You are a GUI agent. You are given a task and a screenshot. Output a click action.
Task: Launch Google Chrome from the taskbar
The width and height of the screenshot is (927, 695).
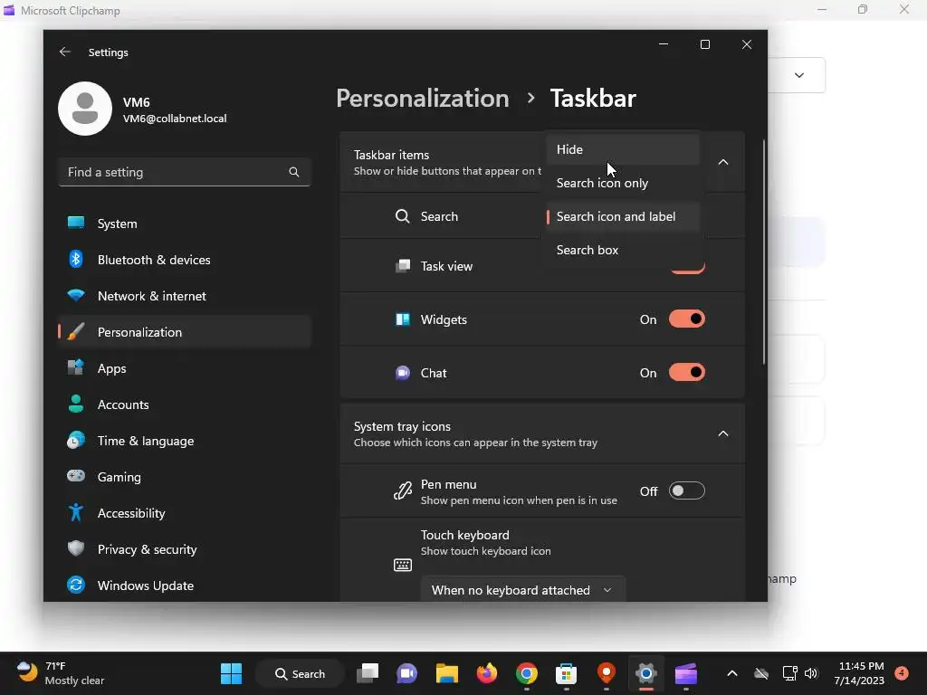[x=526, y=673]
